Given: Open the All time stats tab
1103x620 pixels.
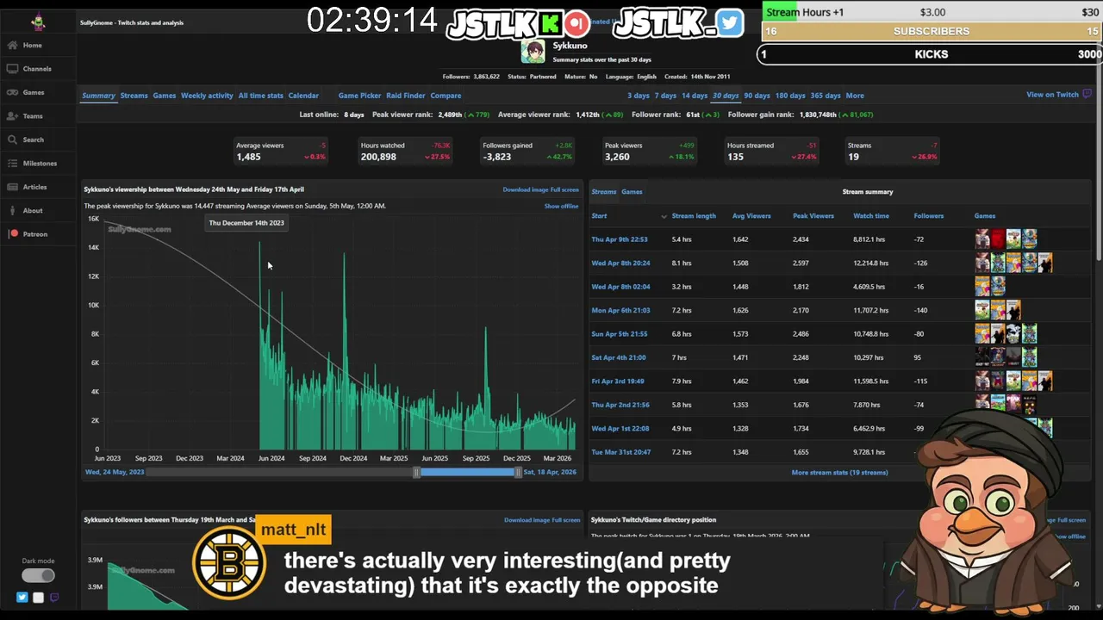Looking at the screenshot, I should click(x=260, y=96).
